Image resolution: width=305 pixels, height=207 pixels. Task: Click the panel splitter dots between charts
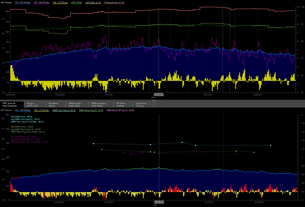[154, 101]
